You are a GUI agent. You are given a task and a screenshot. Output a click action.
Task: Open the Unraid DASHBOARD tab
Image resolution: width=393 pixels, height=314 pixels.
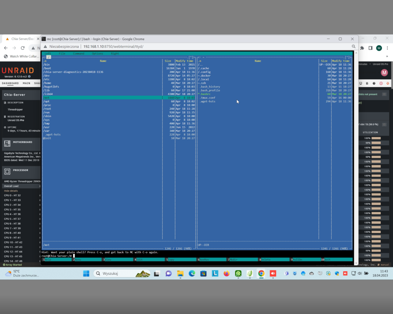[10, 83]
